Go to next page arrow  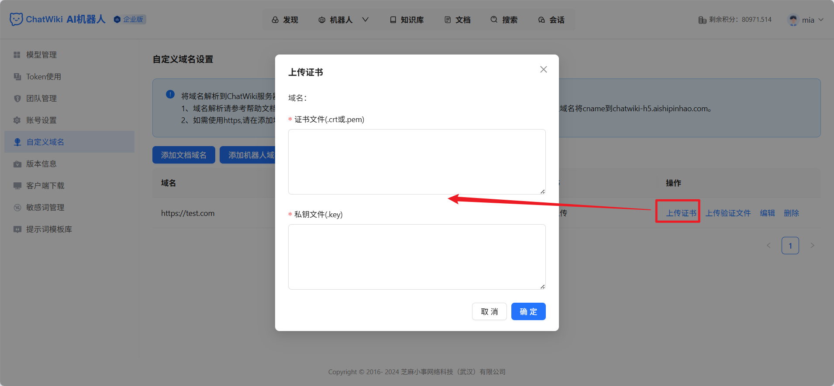[x=812, y=246]
